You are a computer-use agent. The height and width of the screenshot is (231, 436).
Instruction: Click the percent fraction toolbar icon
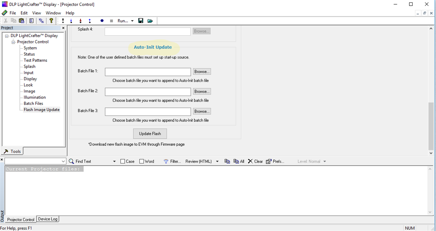41,21
